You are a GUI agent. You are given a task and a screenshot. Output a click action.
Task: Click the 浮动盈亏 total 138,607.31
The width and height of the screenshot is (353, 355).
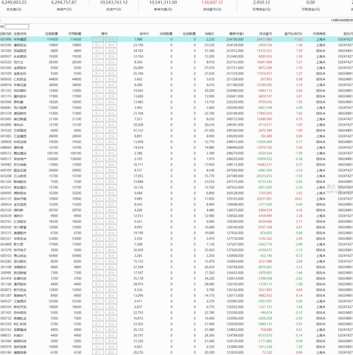(212, 2)
